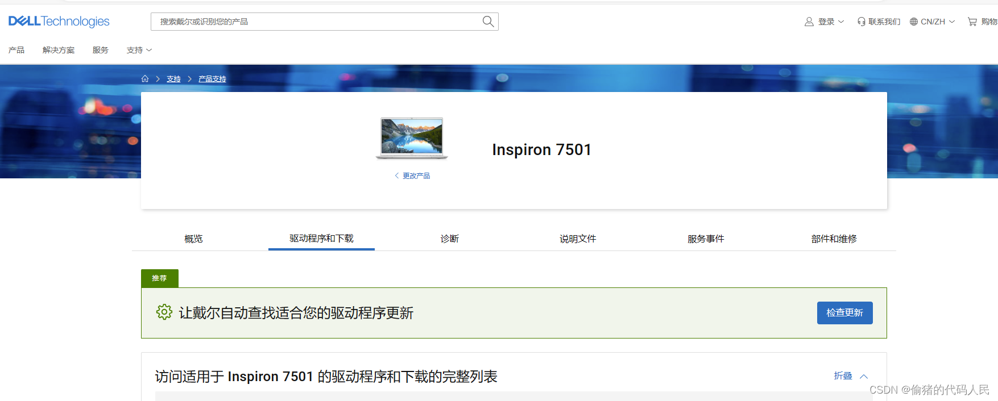998x401 pixels.
Task: Click the user account icon
Action: [x=809, y=22]
